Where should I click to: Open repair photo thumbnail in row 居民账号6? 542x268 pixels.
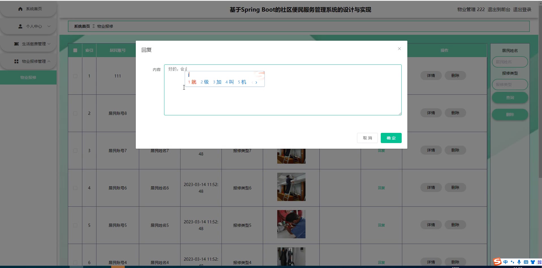pos(291,187)
